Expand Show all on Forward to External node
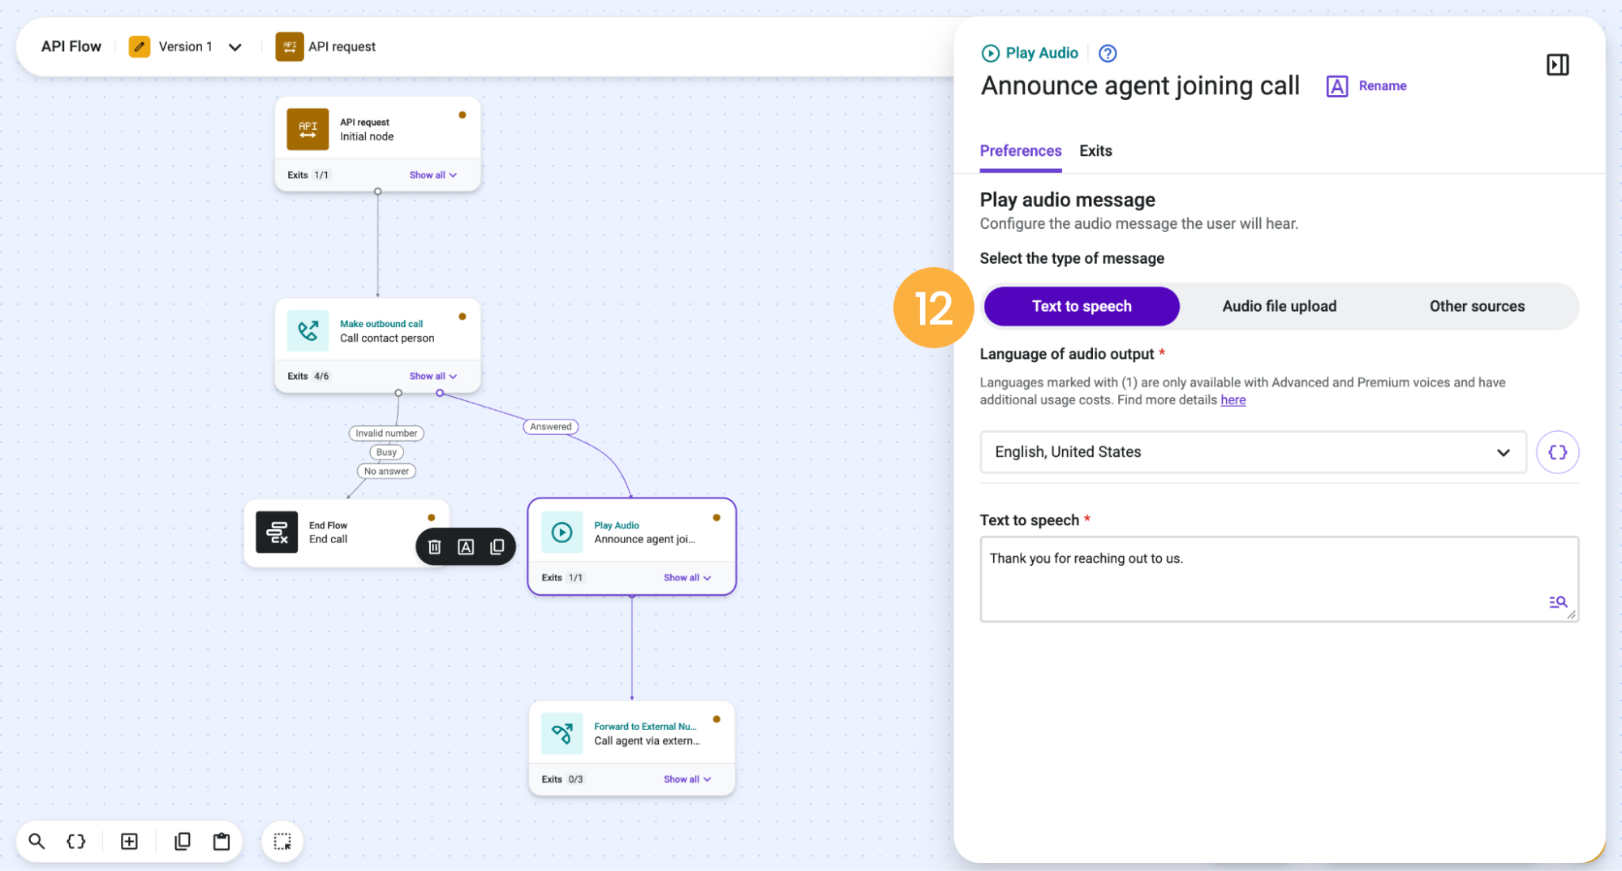The width and height of the screenshot is (1622, 871). click(687, 778)
